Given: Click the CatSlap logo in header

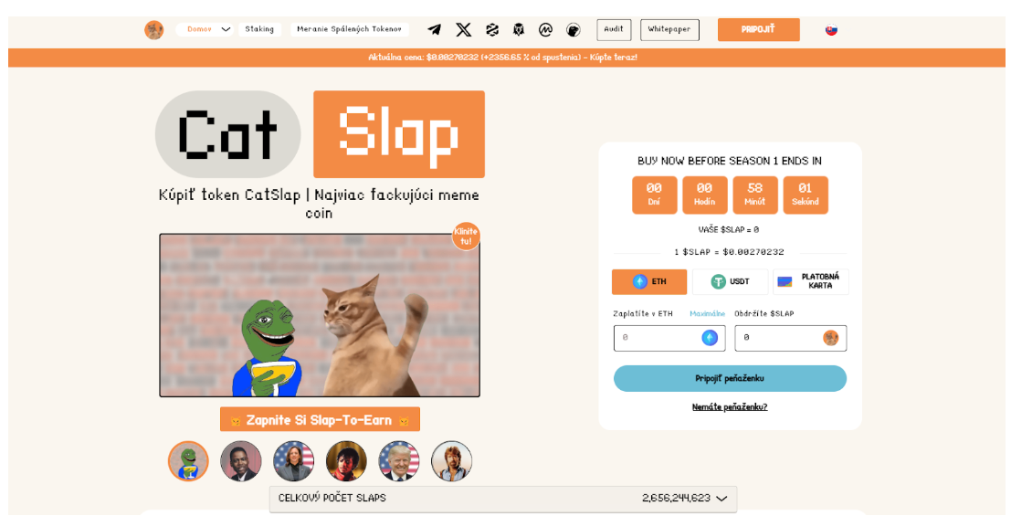Looking at the screenshot, I should coord(154,29).
